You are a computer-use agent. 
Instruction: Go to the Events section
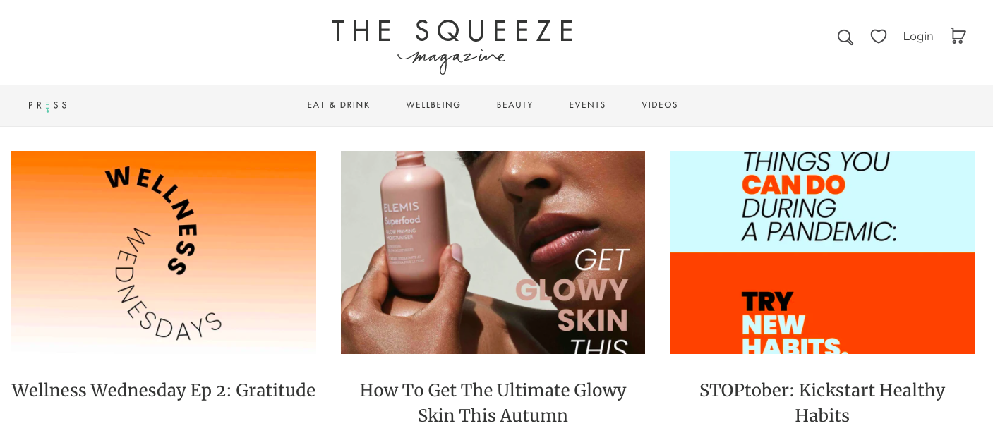tap(587, 105)
